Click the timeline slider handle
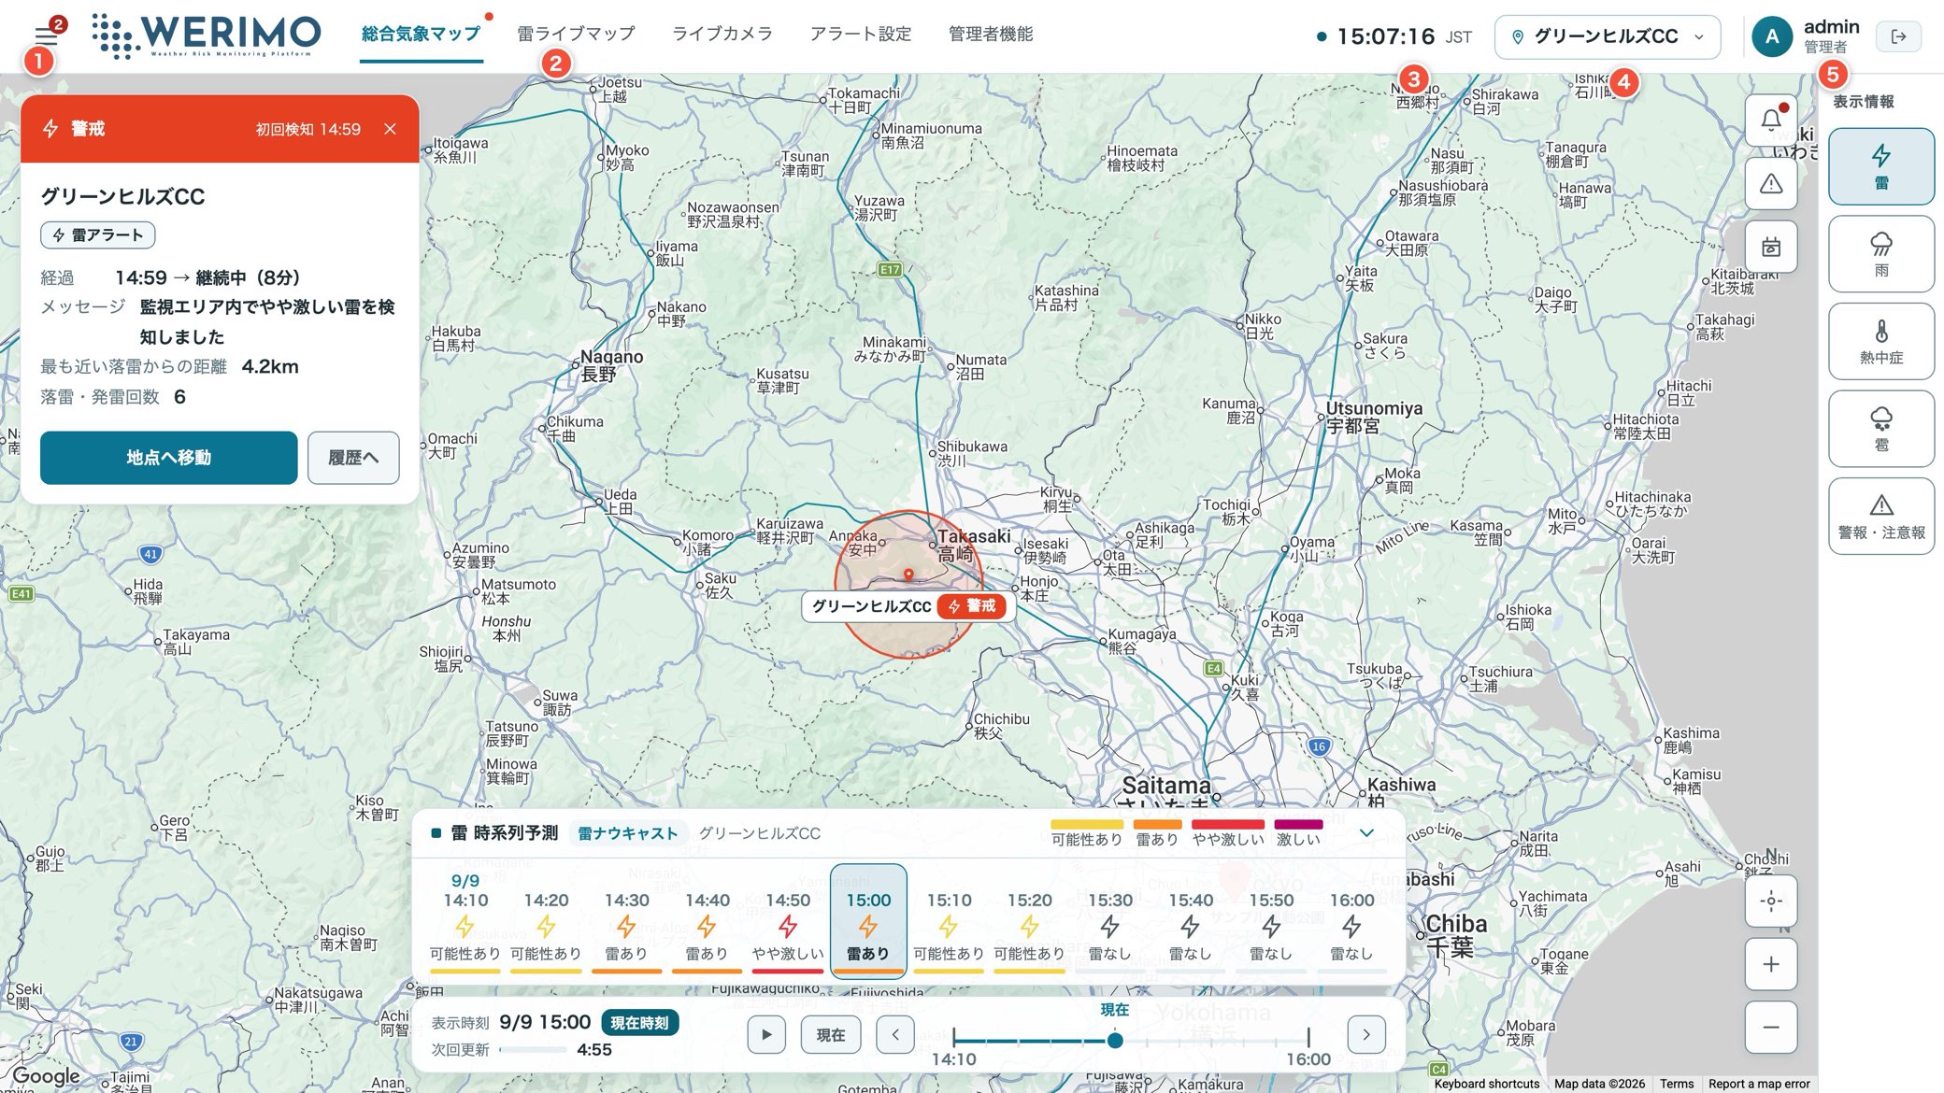The height and width of the screenshot is (1093, 1944). 1115,1040
